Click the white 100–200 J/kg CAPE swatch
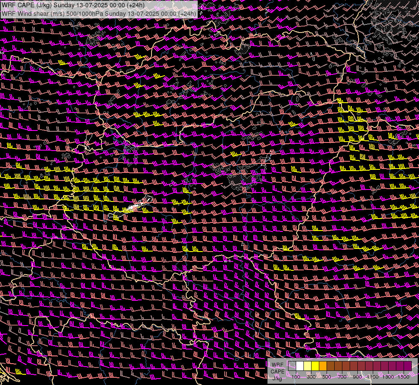The width and height of the screenshot is (419, 385). [300, 366]
